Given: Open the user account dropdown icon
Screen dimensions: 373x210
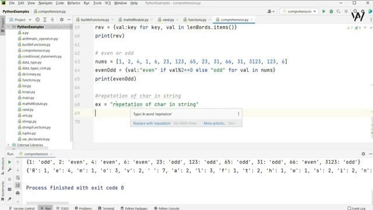Looking at the screenshot, I should pos(270,11).
